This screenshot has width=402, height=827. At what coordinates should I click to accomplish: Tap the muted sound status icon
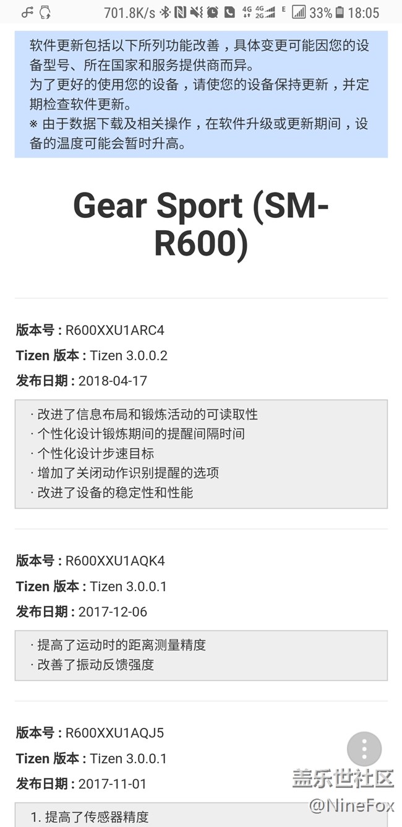click(x=196, y=12)
